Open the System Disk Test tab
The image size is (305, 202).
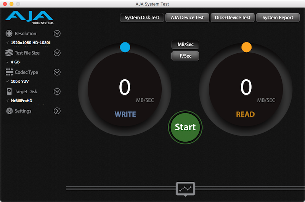click(142, 18)
